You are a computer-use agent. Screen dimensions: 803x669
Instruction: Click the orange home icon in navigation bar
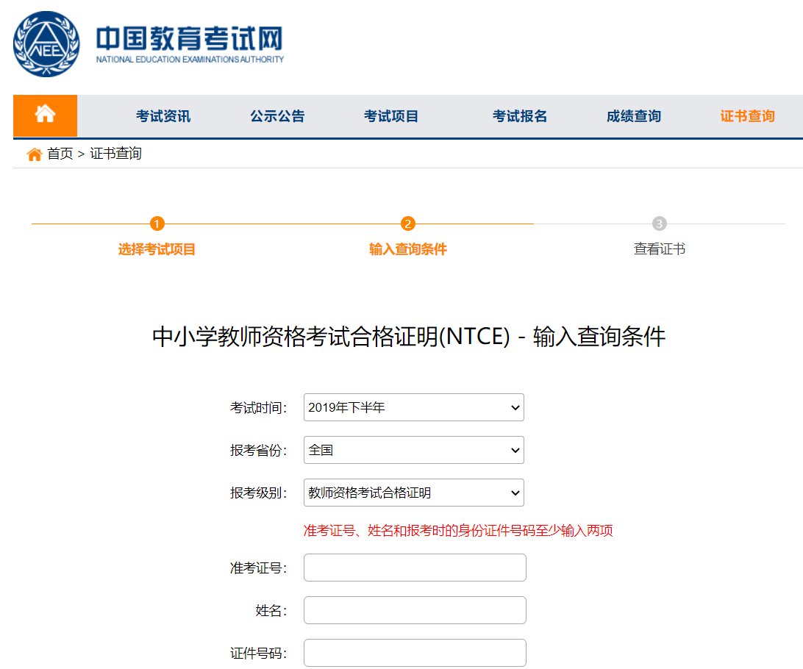click(x=45, y=115)
